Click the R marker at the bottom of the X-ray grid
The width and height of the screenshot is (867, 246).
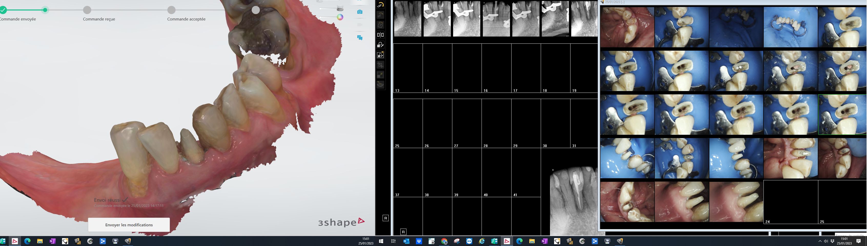coord(403,232)
